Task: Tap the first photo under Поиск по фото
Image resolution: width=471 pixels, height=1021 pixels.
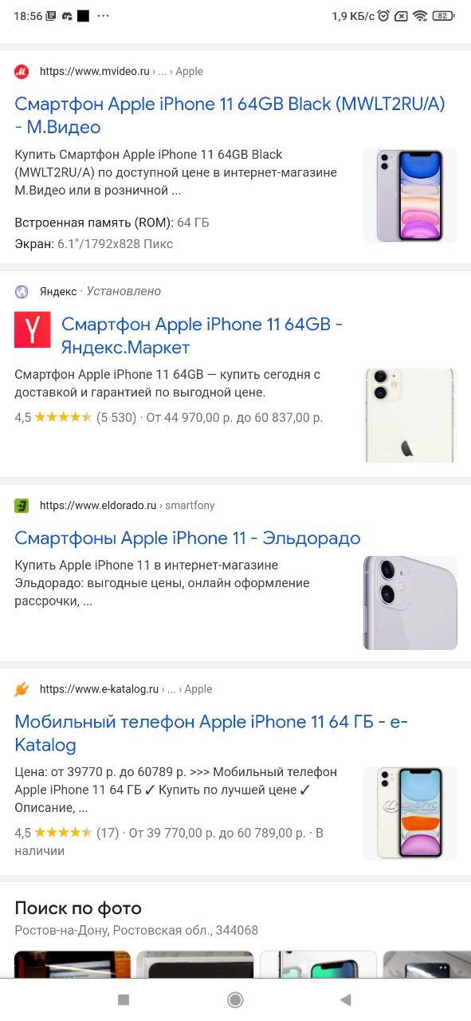Action: [73, 964]
